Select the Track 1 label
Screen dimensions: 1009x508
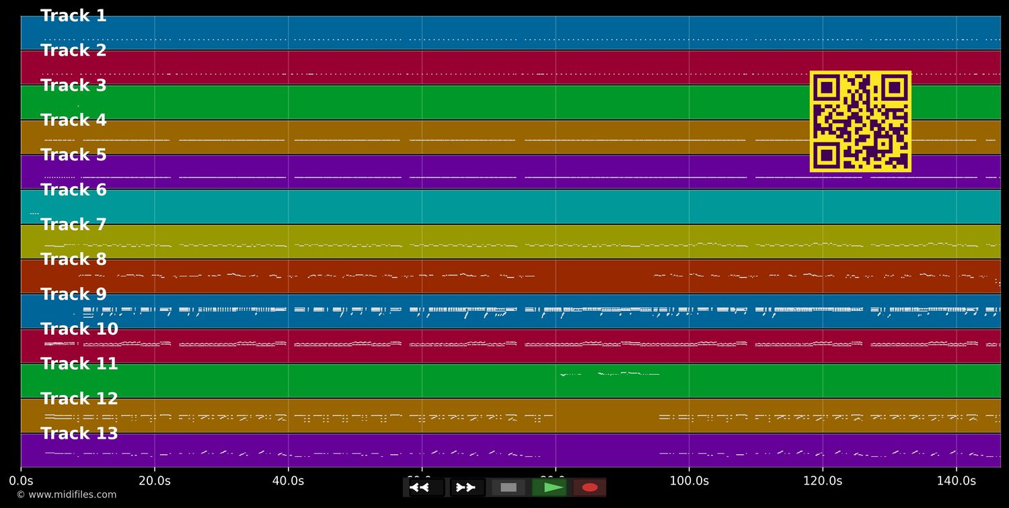[x=73, y=15]
